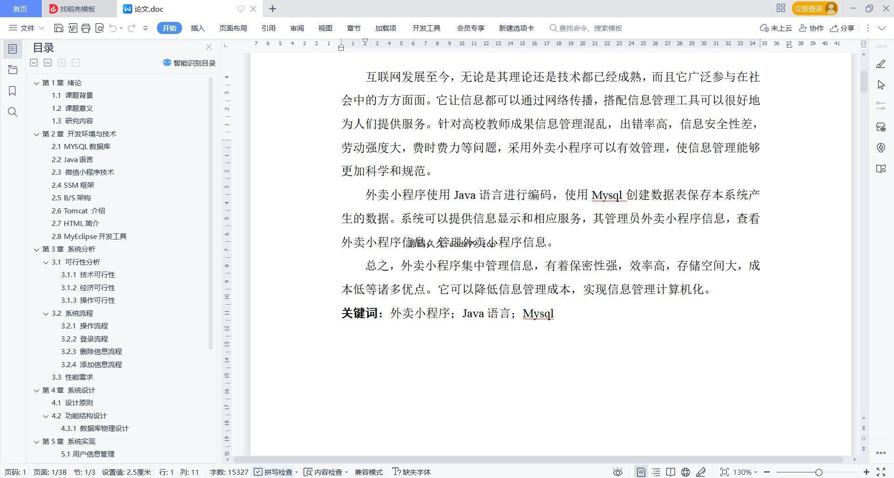The image size is (894, 478).
Task: Click the Save icon in quick toolbar
Action: (59, 28)
